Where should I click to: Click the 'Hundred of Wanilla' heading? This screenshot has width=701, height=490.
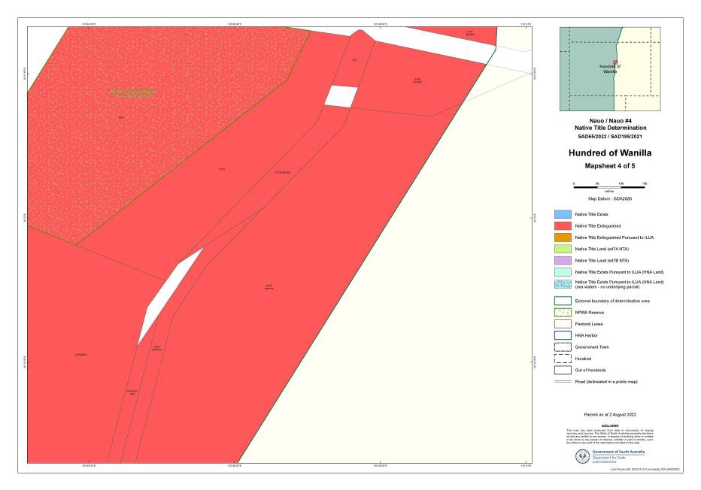610,153
